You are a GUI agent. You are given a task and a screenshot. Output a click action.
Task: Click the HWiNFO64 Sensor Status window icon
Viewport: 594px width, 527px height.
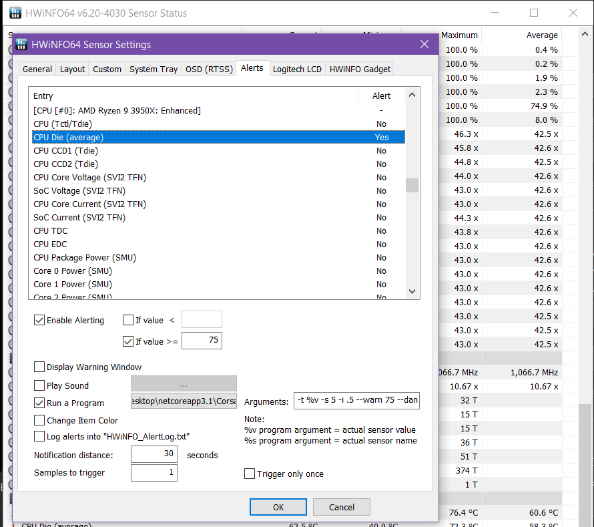[15, 13]
